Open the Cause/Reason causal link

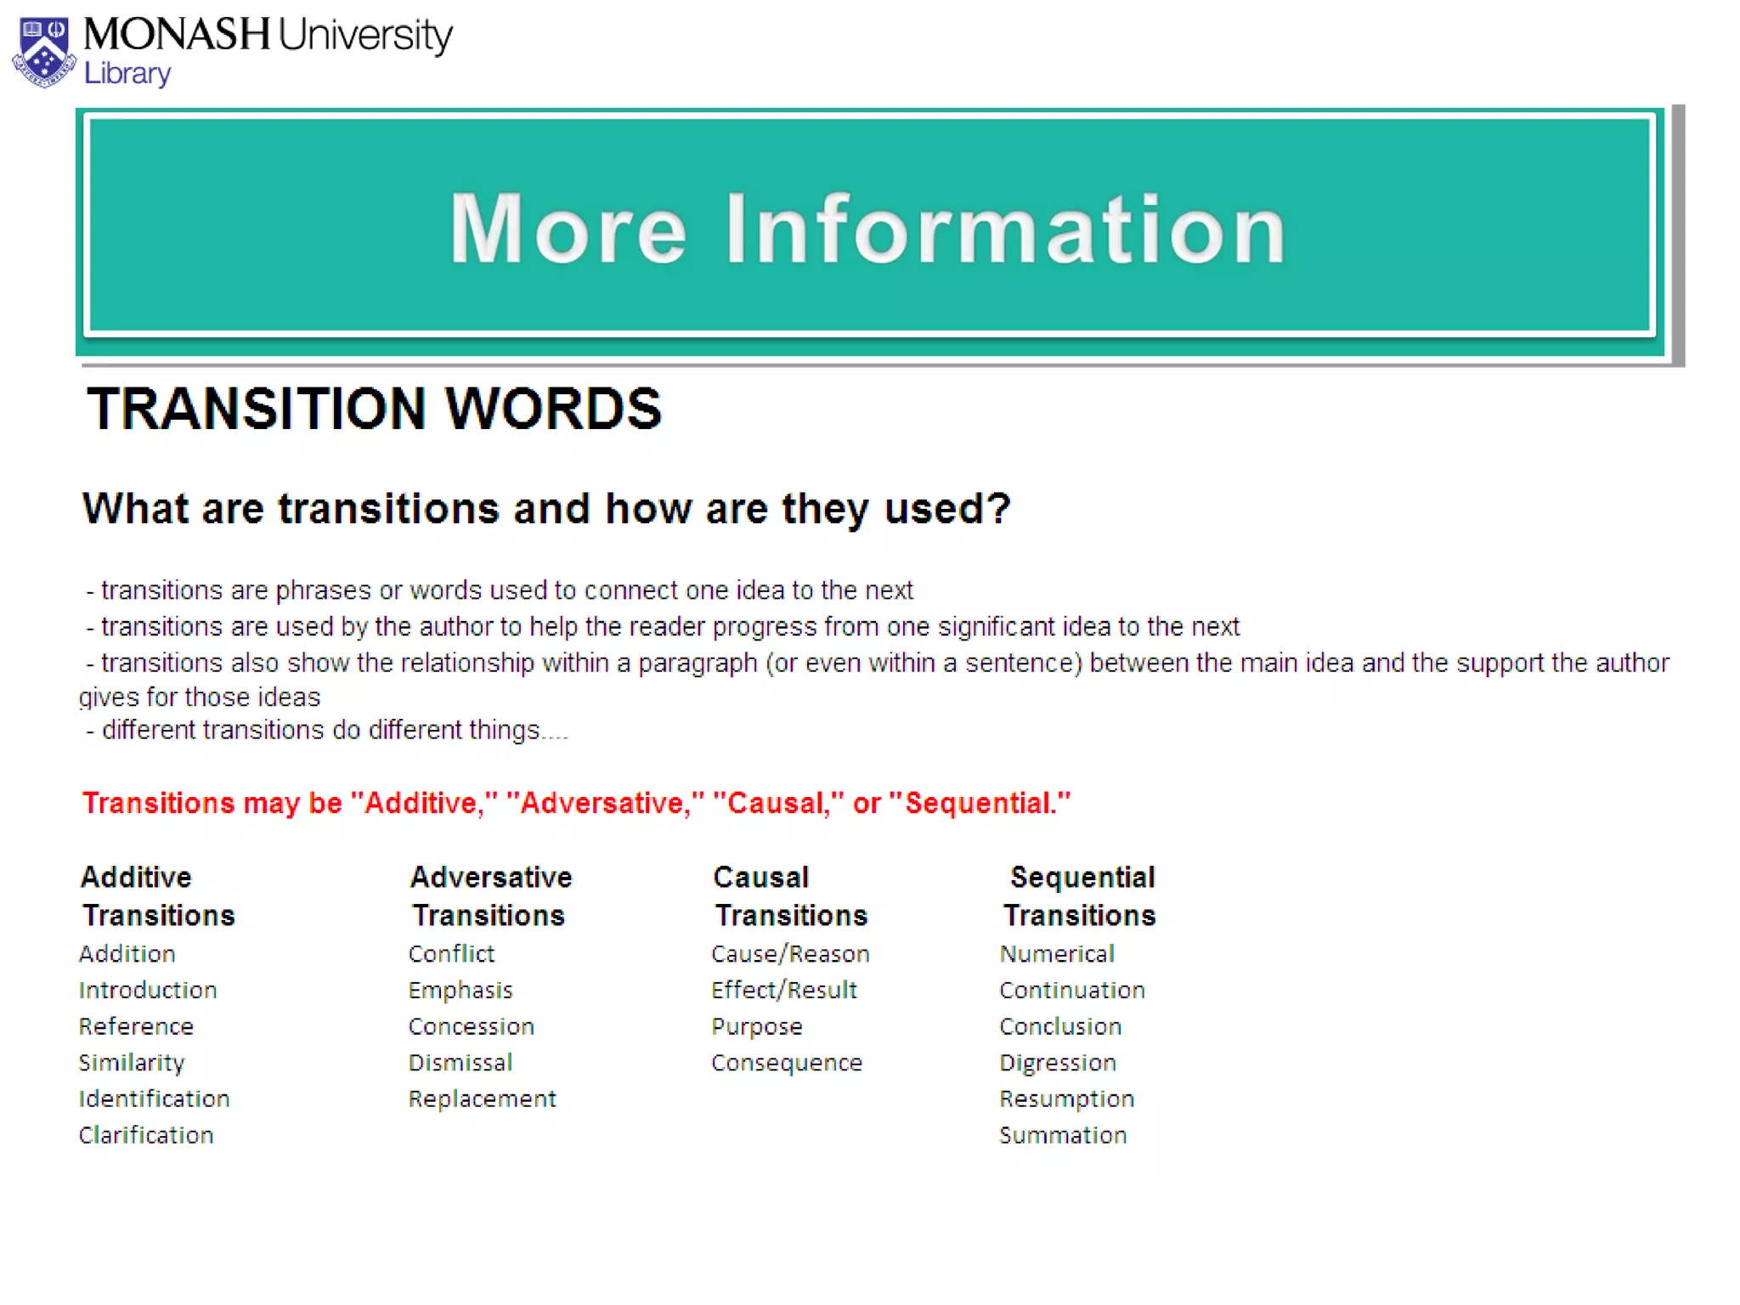click(790, 954)
